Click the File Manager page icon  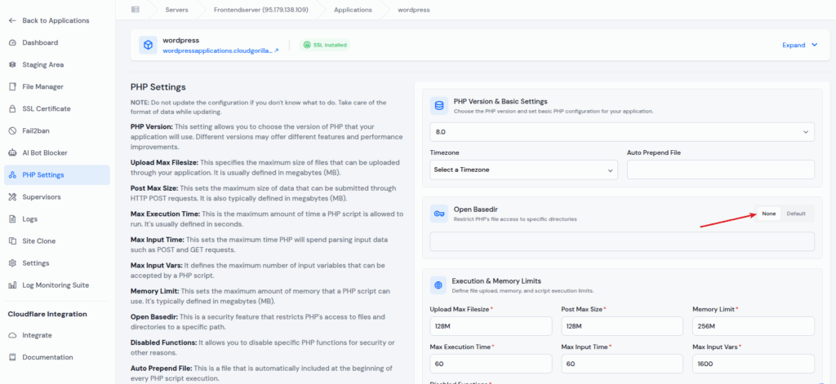pyautogui.click(x=13, y=86)
